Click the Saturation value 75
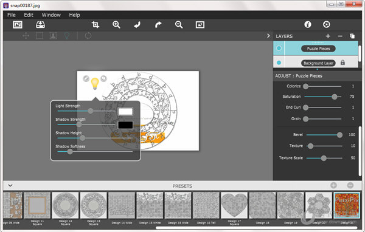This screenshot has height=232, width=365. pyautogui.click(x=352, y=97)
